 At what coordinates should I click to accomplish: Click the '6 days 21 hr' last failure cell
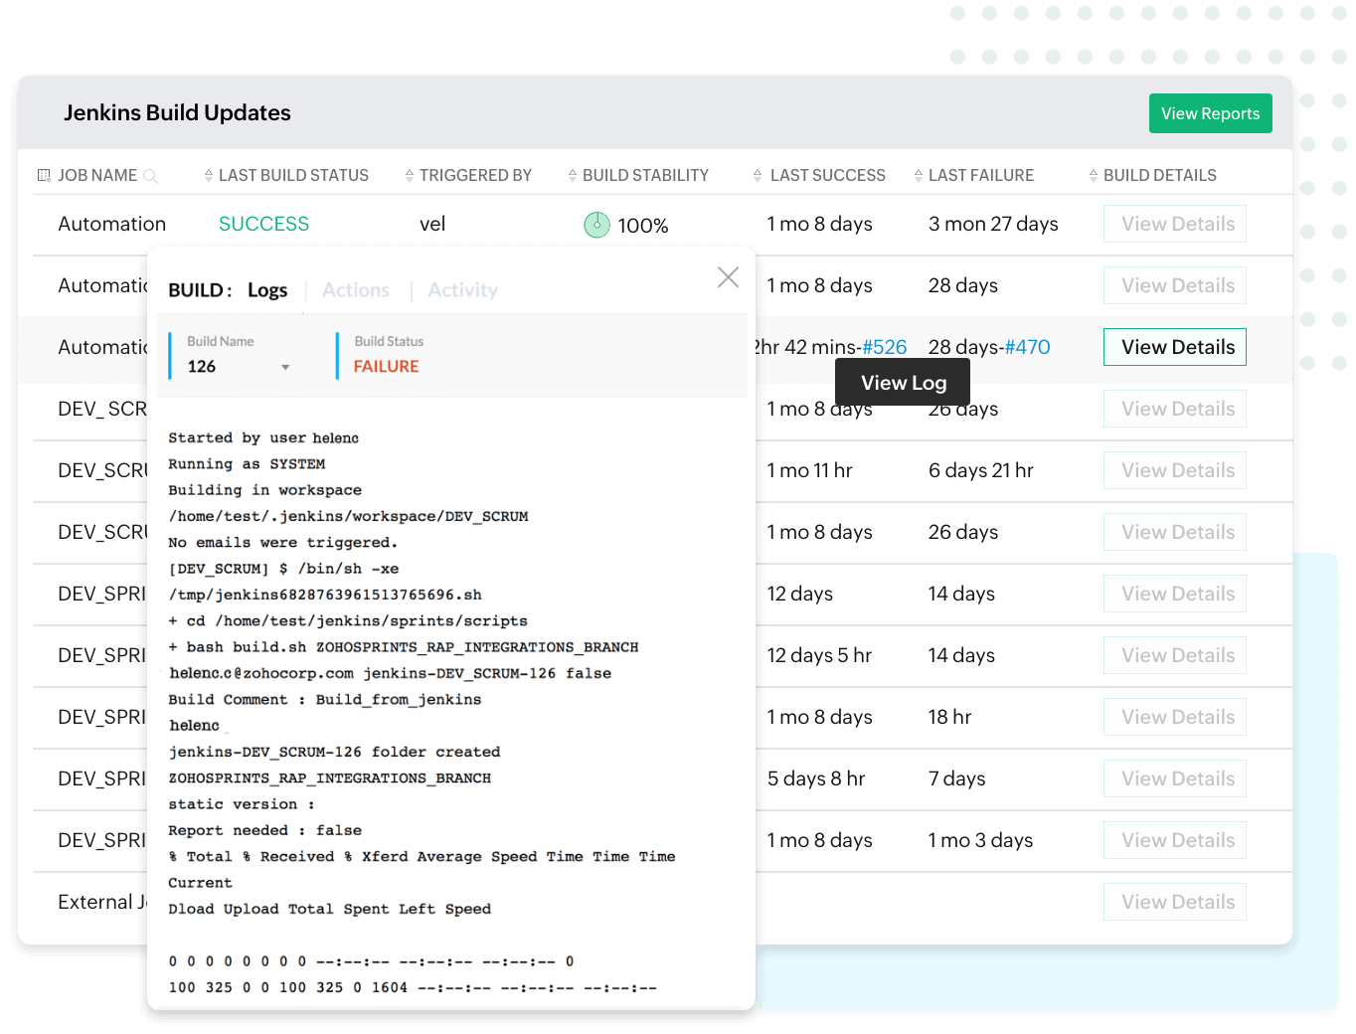pyautogui.click(x=981, y=470)
